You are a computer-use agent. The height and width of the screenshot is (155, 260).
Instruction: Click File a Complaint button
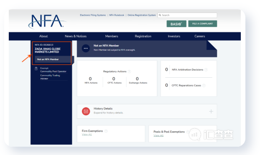(202, 24)
